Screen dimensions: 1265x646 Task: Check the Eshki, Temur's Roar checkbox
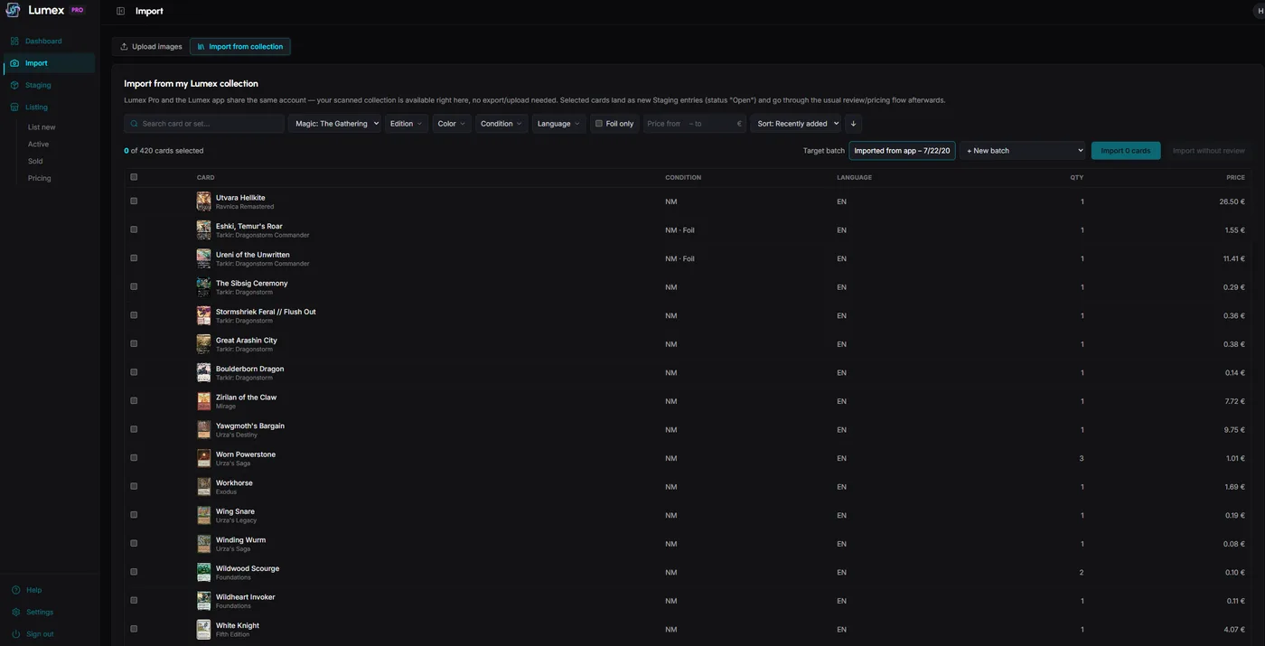[134, 229]
